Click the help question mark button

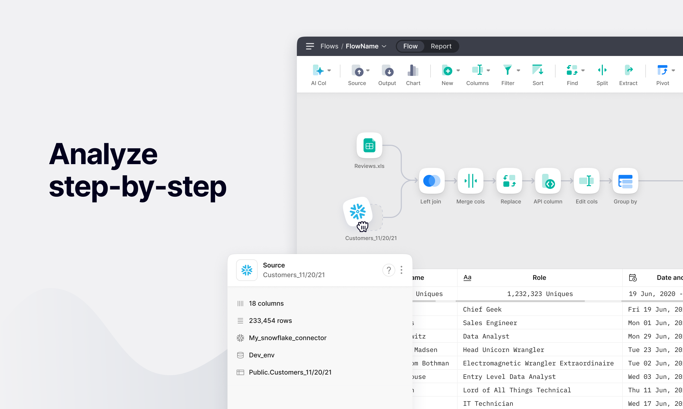pyautogui.click(x=389, y=270)
